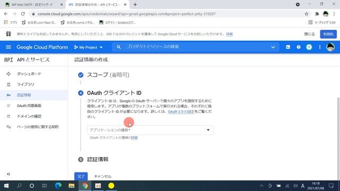Open 詳細 link in the free trial banner
Viewport: 340px width, 191px height.
229,34
